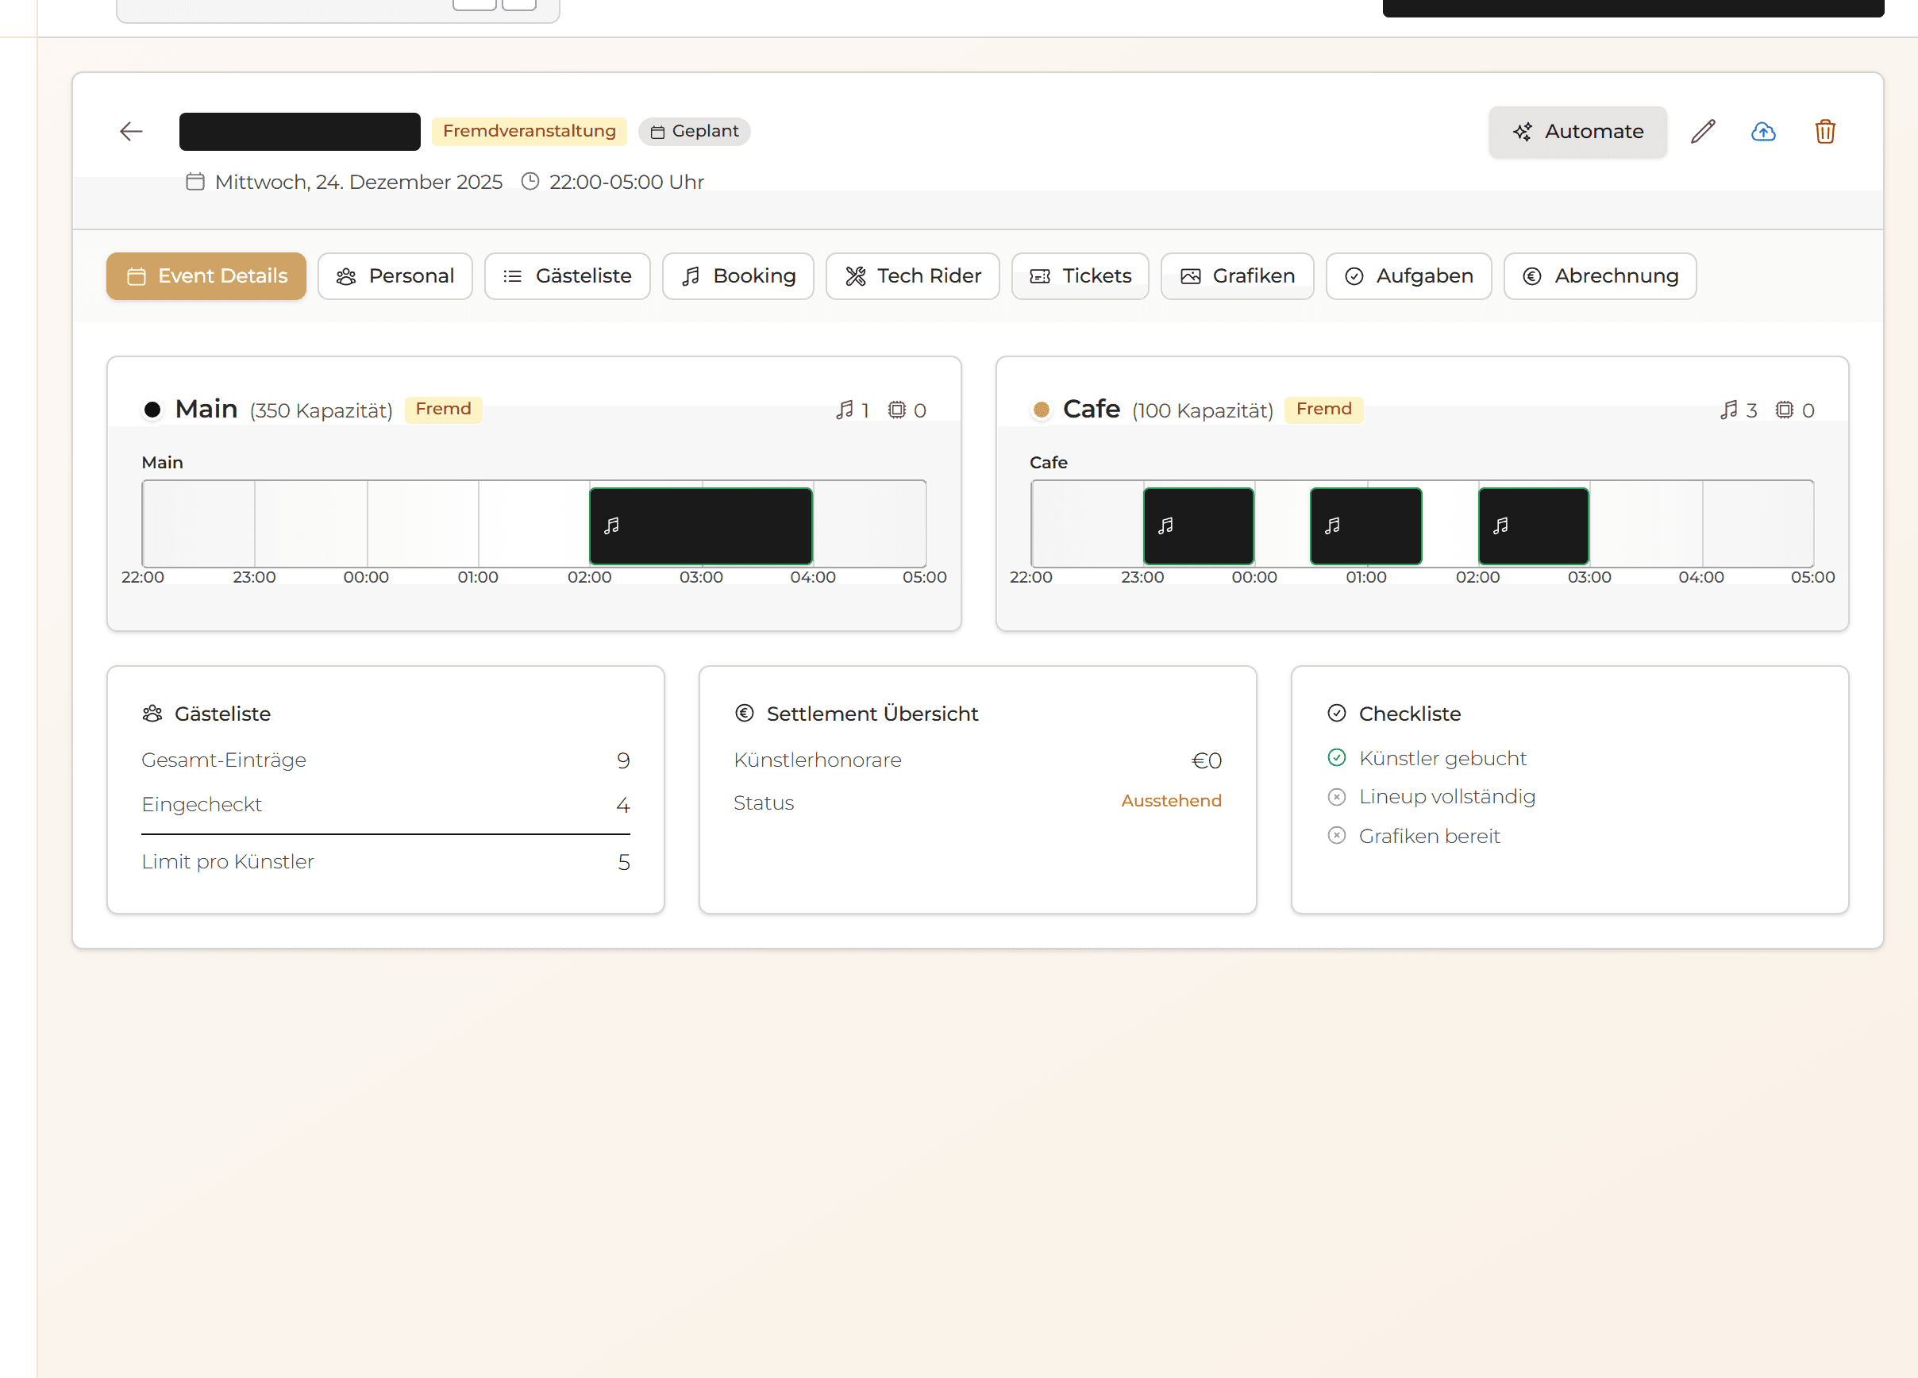Select the first Cafe timeline booking block
The width and height of the screenshot is (1918, 1378).
(x=1198, y=525)
